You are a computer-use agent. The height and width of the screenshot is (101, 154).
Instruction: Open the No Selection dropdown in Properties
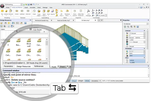pos(136,24)
